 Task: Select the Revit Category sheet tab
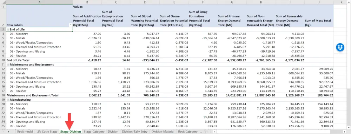[187, 132]
